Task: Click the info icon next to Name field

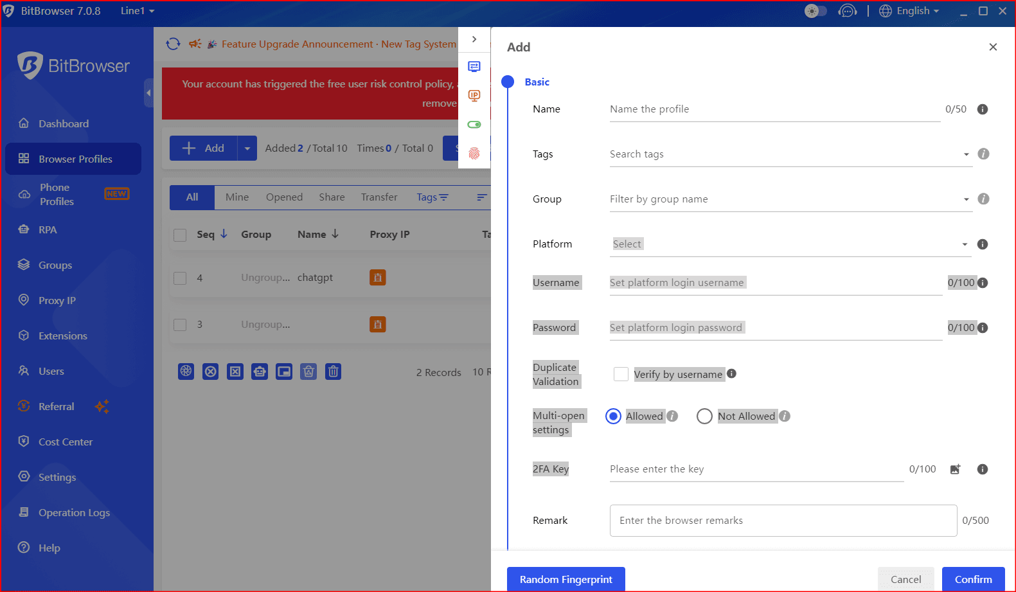Action: pyautogui.click(x=982, y=109)
